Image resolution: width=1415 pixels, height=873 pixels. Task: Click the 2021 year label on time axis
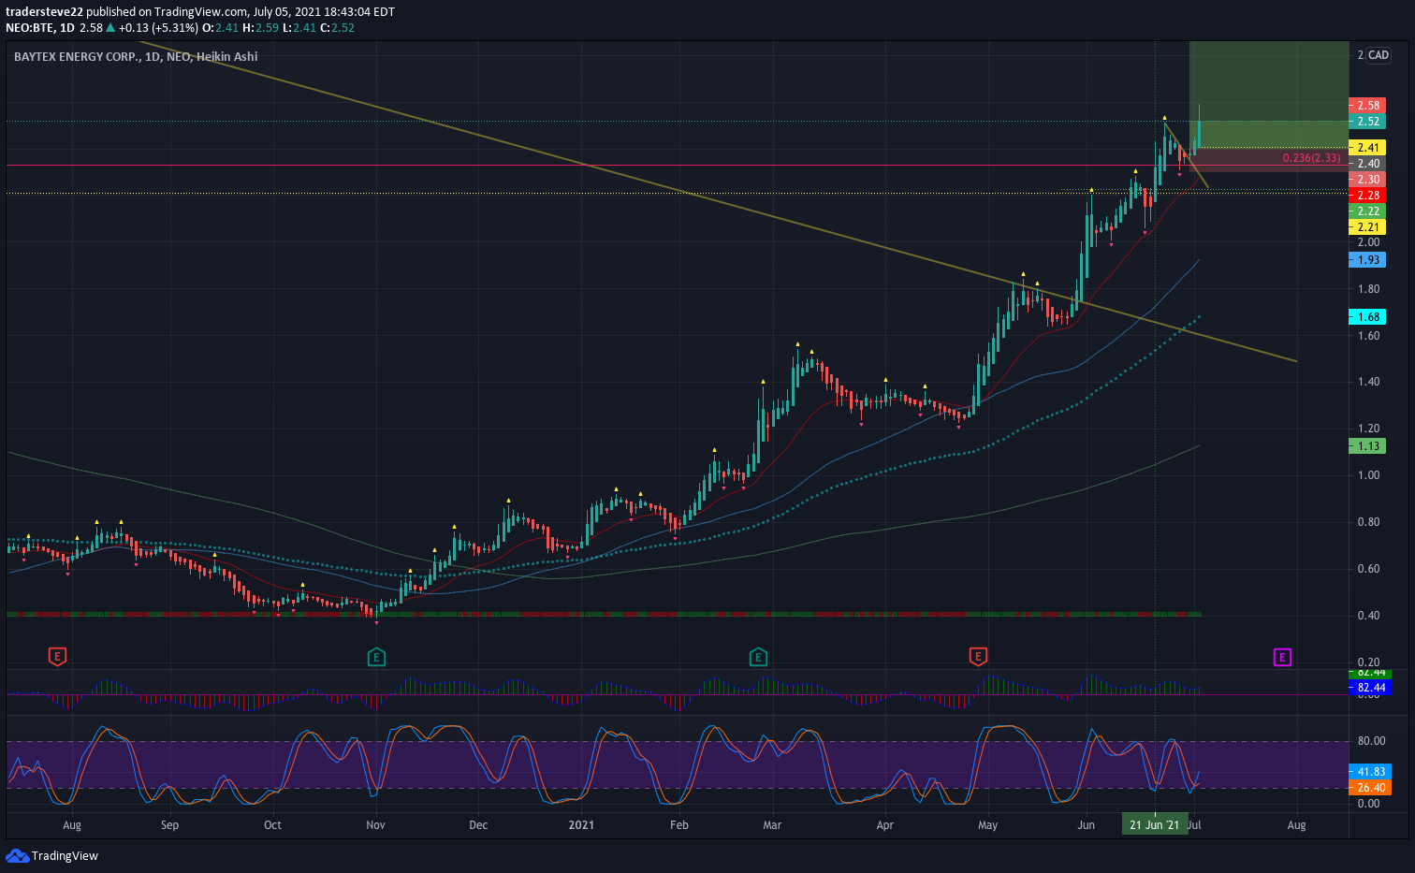click(x=581, y=825)
